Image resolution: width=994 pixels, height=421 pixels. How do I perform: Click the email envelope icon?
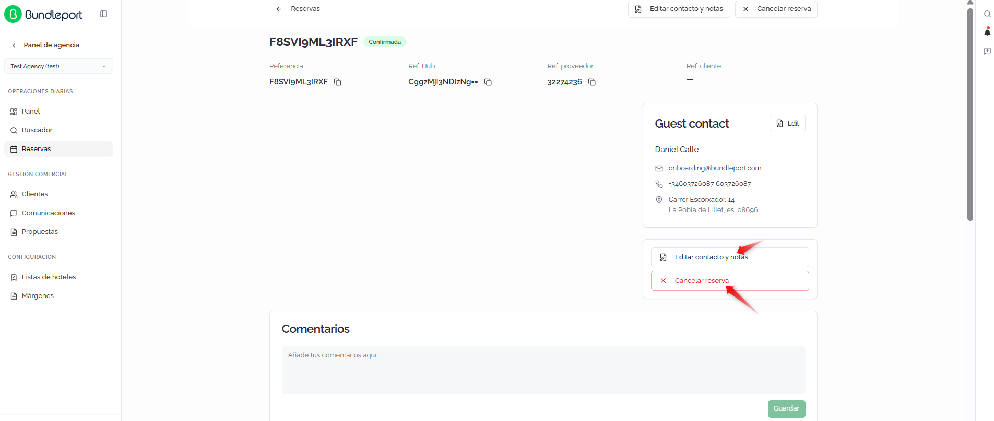pos(659,168)
